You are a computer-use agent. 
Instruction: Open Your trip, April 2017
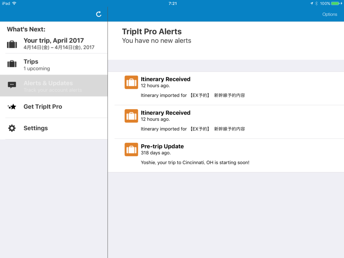(54, 44)
